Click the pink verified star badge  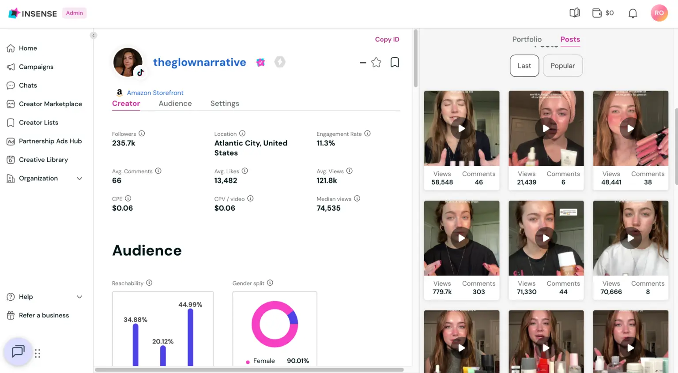pyautogui.click(x=260, y=62)
